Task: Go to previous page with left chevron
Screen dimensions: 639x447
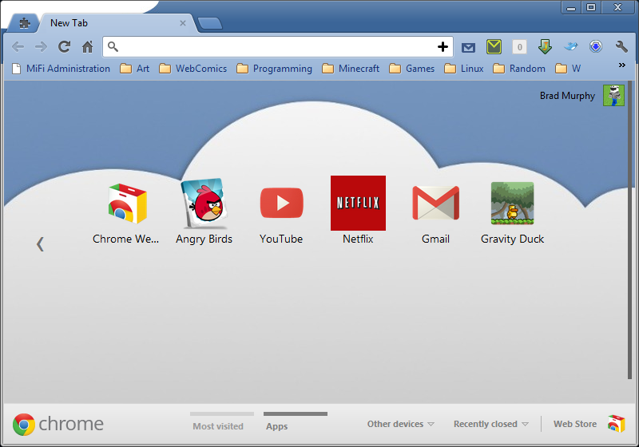Action: pos(40,244)
